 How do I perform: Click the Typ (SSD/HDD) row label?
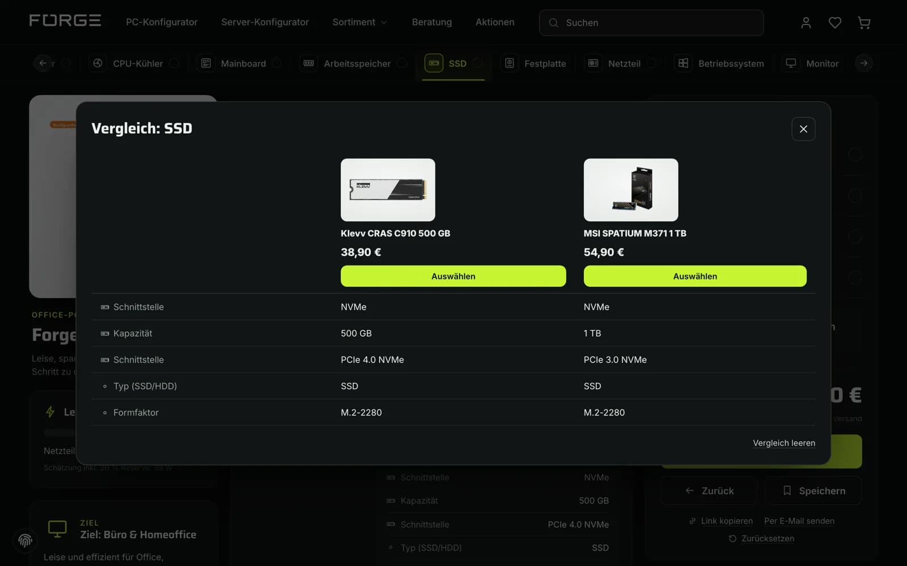coord(145,386)
